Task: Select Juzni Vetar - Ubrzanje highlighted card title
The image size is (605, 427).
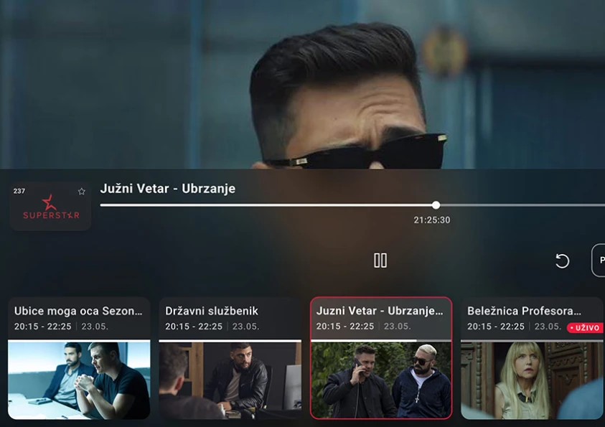Action: [380, 311]
